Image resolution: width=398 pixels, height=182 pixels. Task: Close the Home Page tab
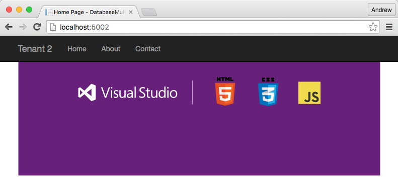click(131, 12)
